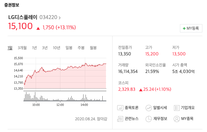Image resolution: width=207 pixels, height=132 pixels.
Task: Click the green plus on MY등록
Action: click(184, 28)
